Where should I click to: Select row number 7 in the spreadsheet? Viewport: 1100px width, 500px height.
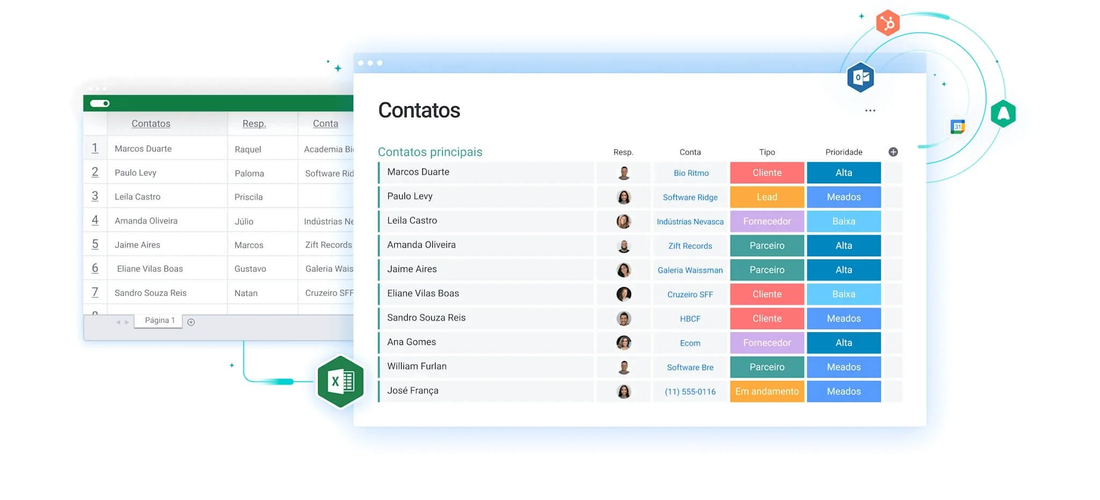pyautogui.click(x=95, y=292)
